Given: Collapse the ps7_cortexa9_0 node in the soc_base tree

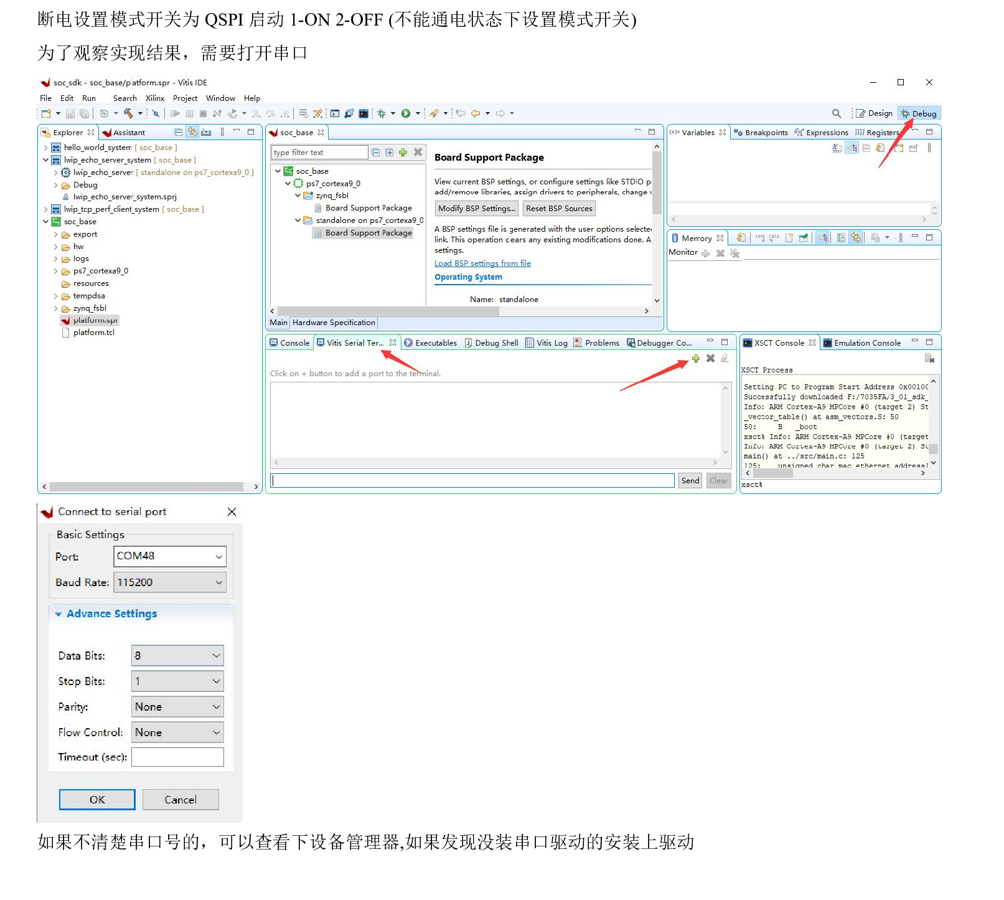Looking at the screenshot, I should point(288,184).
